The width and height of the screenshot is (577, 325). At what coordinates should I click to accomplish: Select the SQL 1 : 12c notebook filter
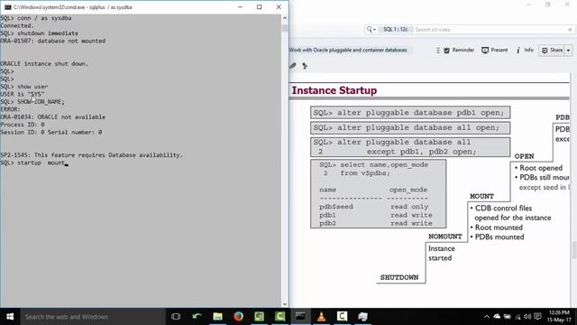(395, 30)
